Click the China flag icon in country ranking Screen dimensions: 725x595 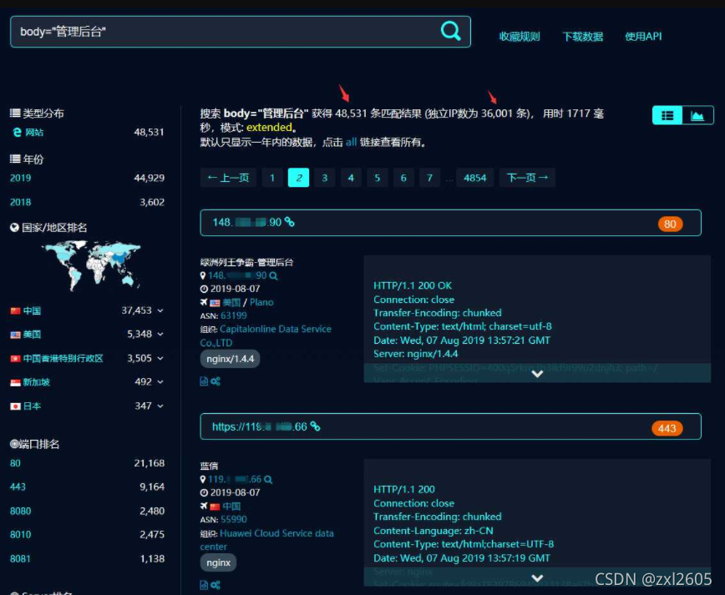[15, 310]
